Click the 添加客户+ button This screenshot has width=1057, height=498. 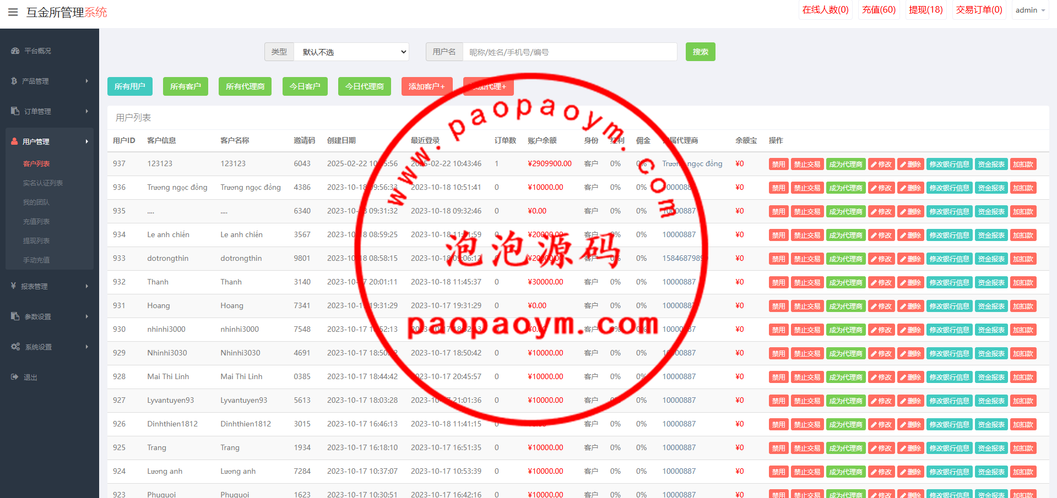click(x=426, y=86)
